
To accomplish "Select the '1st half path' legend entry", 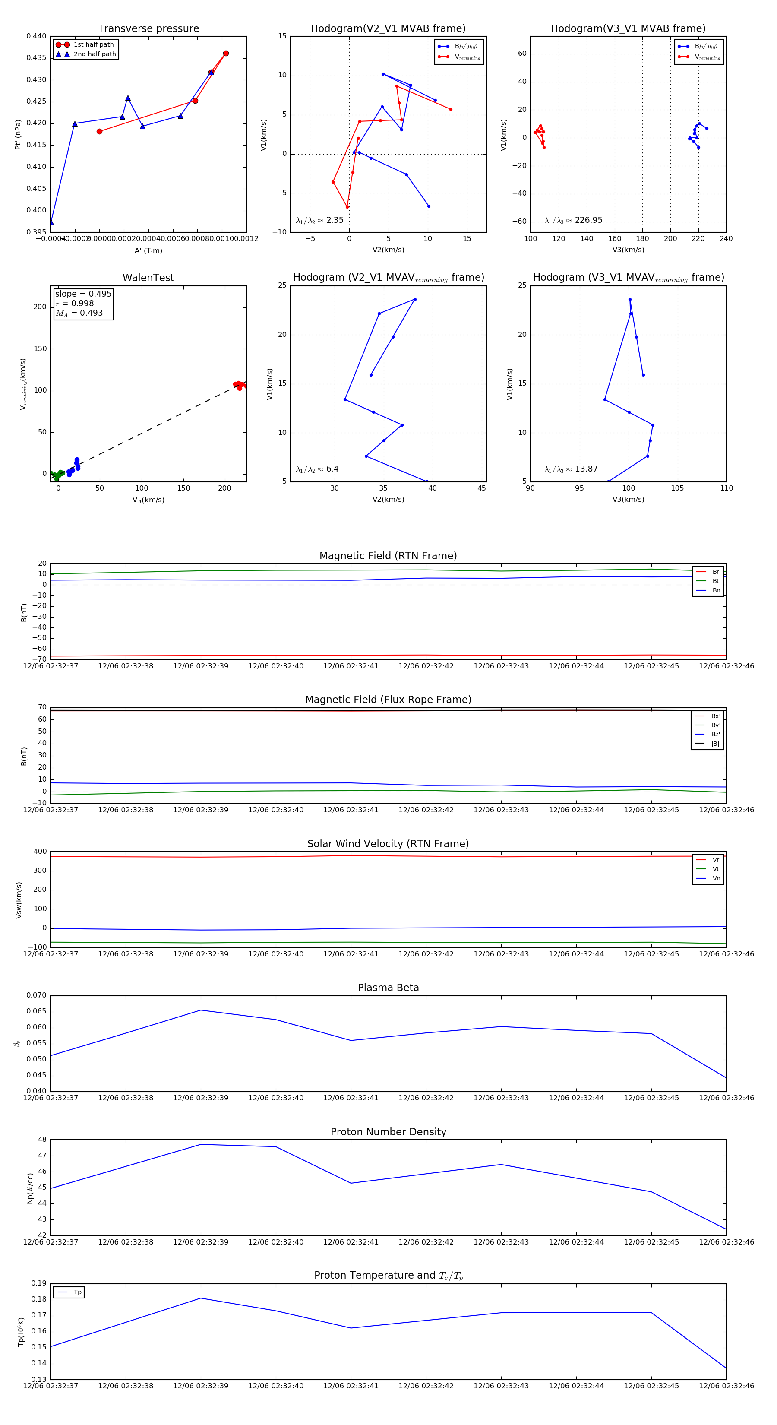I will (85, 45).
